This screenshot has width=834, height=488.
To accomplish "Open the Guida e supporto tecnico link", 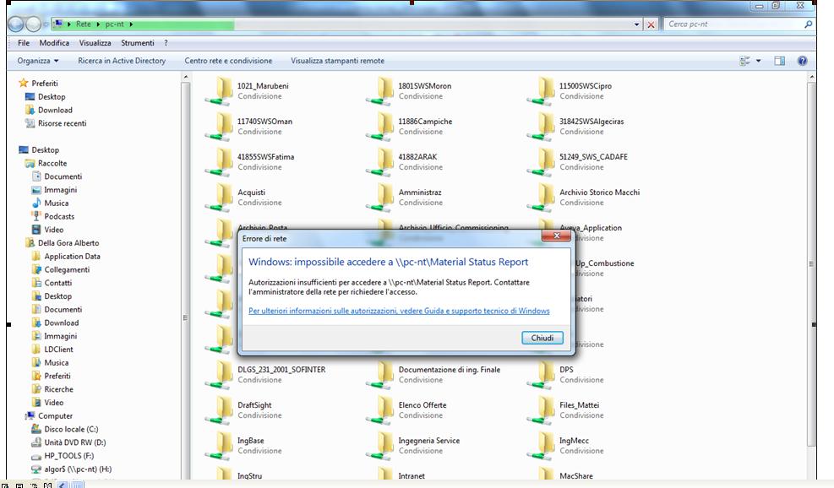I will tap(399, 311).
